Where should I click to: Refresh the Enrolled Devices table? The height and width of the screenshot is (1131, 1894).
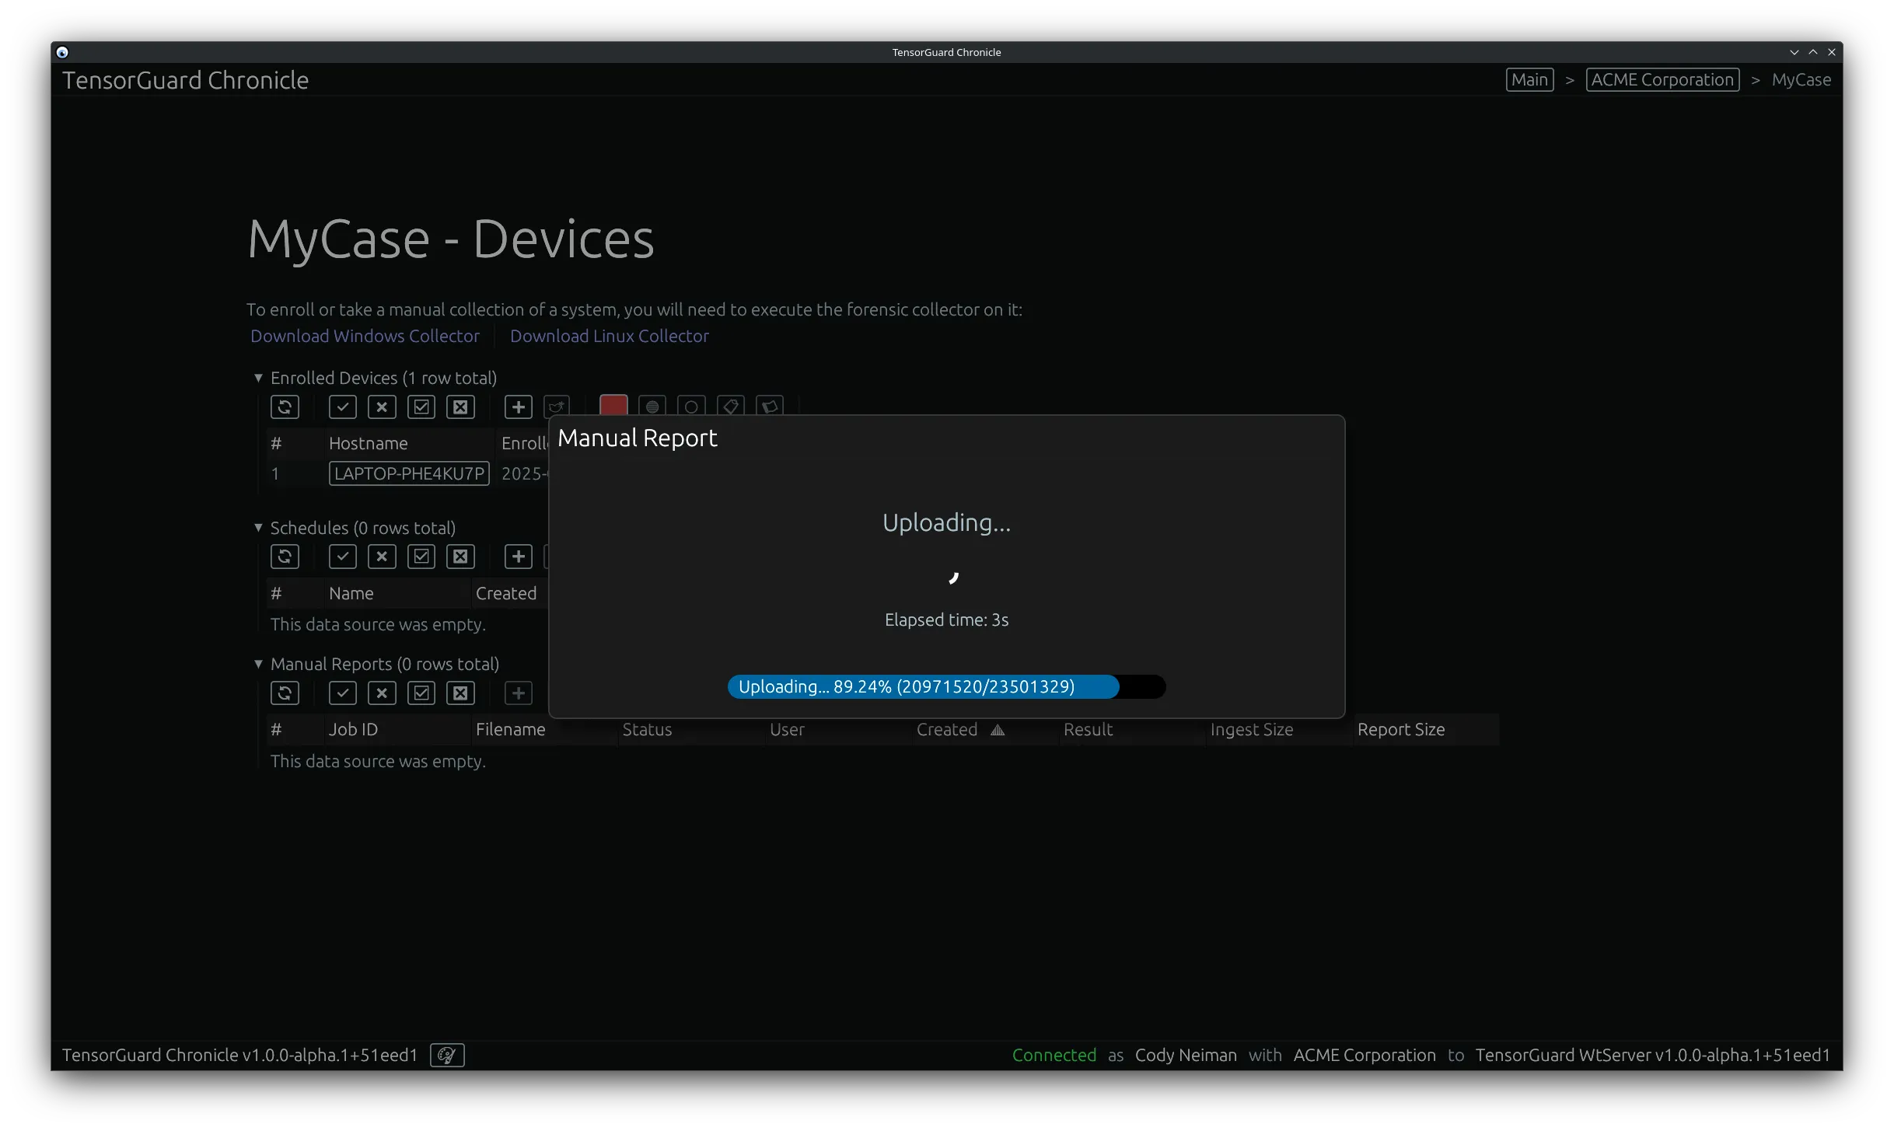(285, 407)
